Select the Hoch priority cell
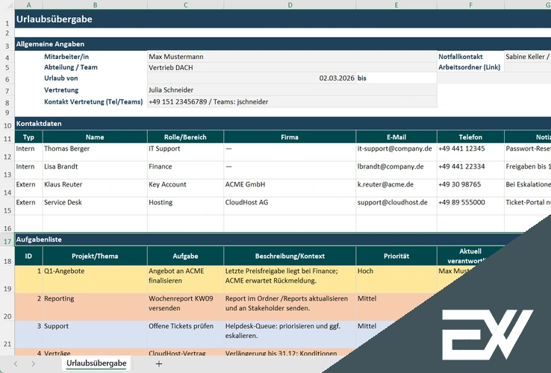The width and height of the screenshot is (551, 373). point(396,279)
